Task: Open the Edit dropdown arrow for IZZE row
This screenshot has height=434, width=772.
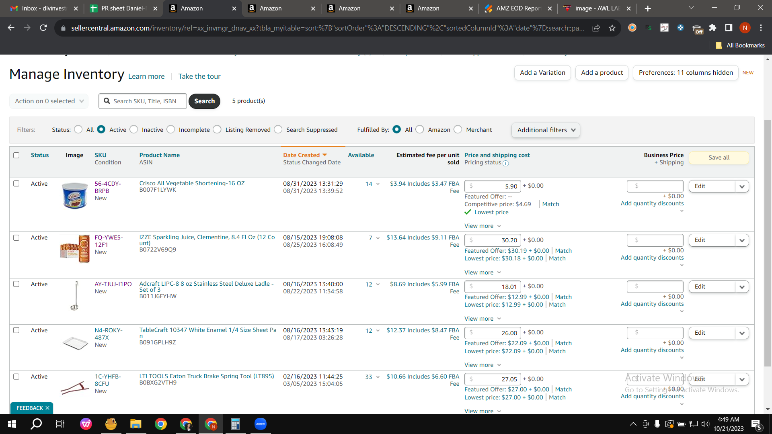Action: click(742, 240)
